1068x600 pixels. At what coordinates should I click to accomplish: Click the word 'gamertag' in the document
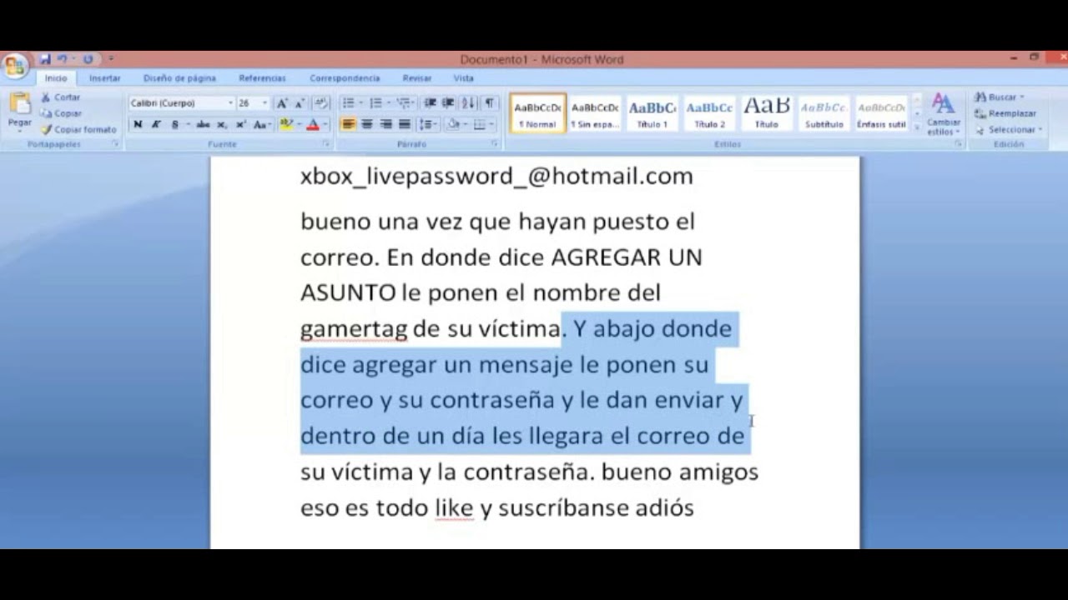pyautogui.click(x=354, y=329)
